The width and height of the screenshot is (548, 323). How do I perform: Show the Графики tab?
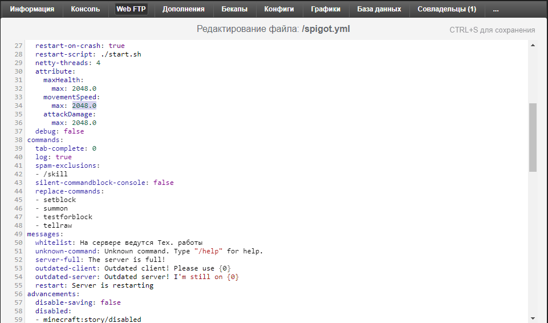click(x=326, y=9)
